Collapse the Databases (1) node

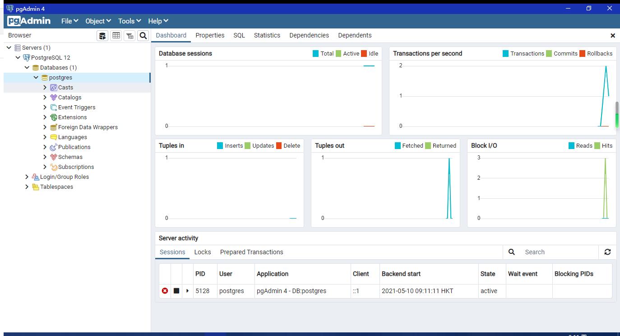(x=27, y=67)
